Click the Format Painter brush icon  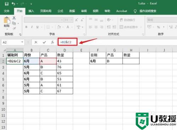click(x=14, y=28)
